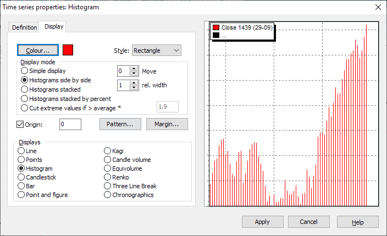Select Simple display mode
Screen dimensions: 387x236
24,71
